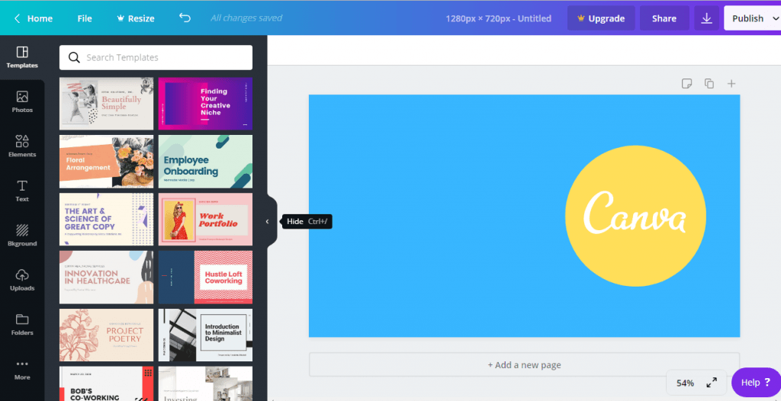Select the Bob's Co-Working template
The image size is (781, 401).
107,383
